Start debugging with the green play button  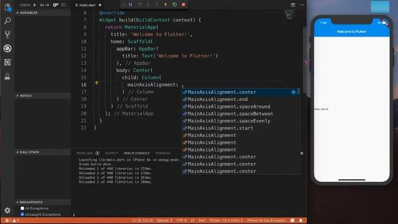[x=35, y=5]
